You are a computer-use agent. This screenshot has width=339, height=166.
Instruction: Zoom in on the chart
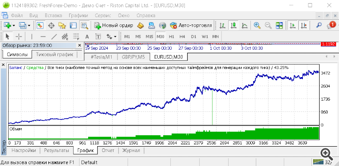point(257,25)
